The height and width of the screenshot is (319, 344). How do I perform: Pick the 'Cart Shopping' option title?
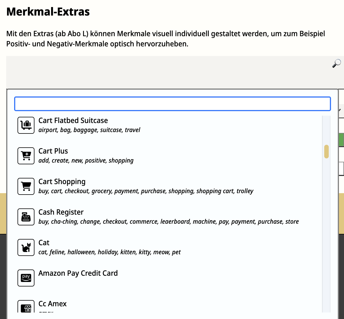click(x=62, y=182)
